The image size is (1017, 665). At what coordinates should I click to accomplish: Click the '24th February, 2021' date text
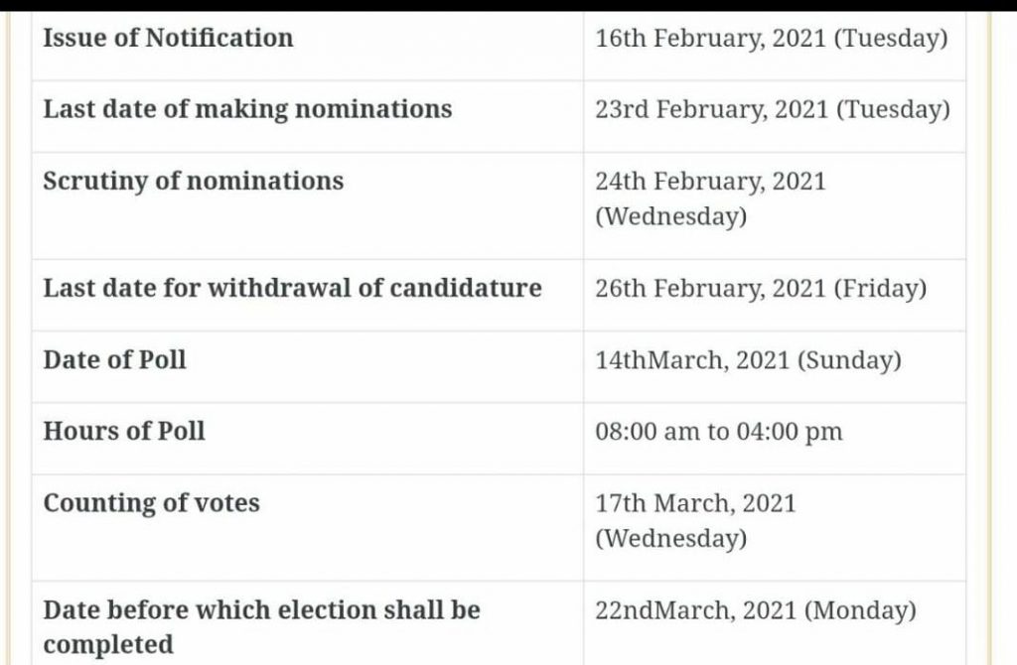point(710,182)
